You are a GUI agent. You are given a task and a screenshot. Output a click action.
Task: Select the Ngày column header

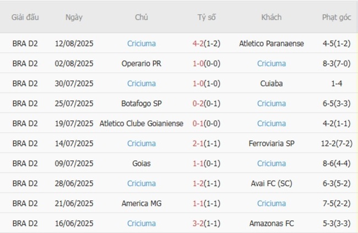(x=74, y=17)
